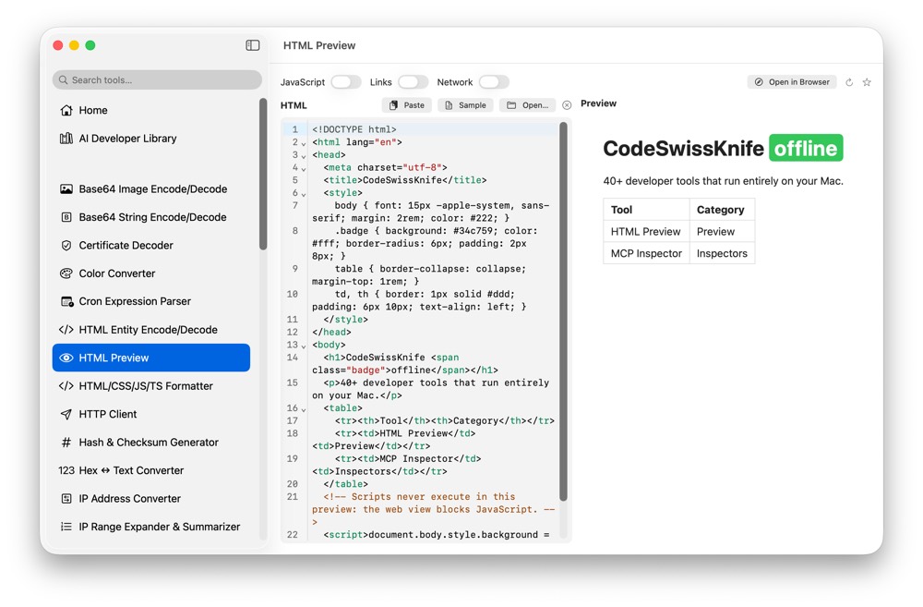Click the <!DOCTYPE html> line in editor

[x=354, y=129]
